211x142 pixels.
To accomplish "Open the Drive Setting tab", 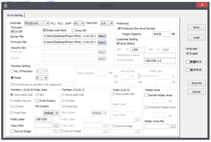I will click(15, 15).
